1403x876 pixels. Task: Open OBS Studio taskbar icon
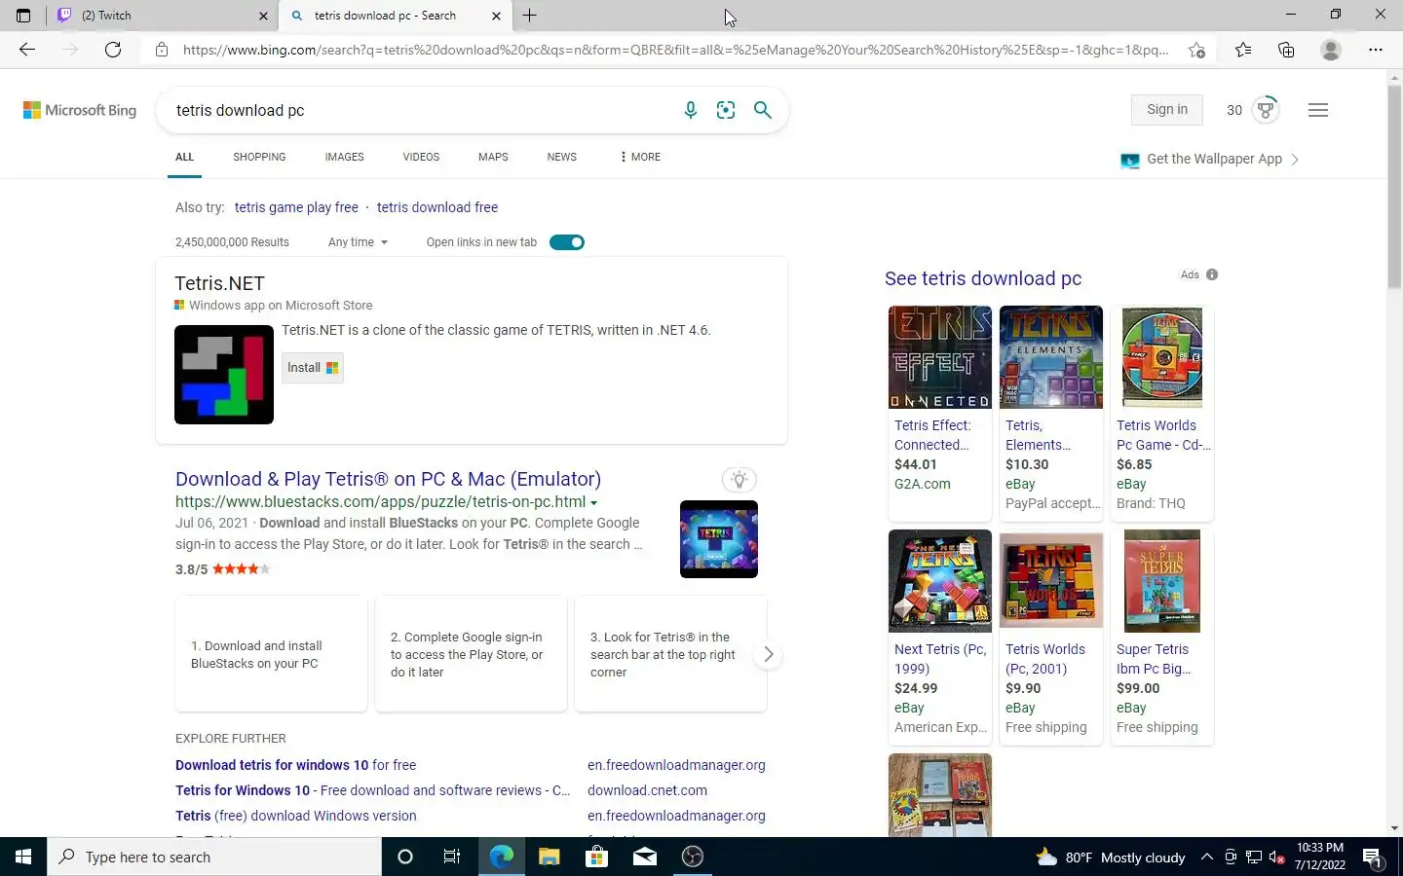tap(693, 857)
